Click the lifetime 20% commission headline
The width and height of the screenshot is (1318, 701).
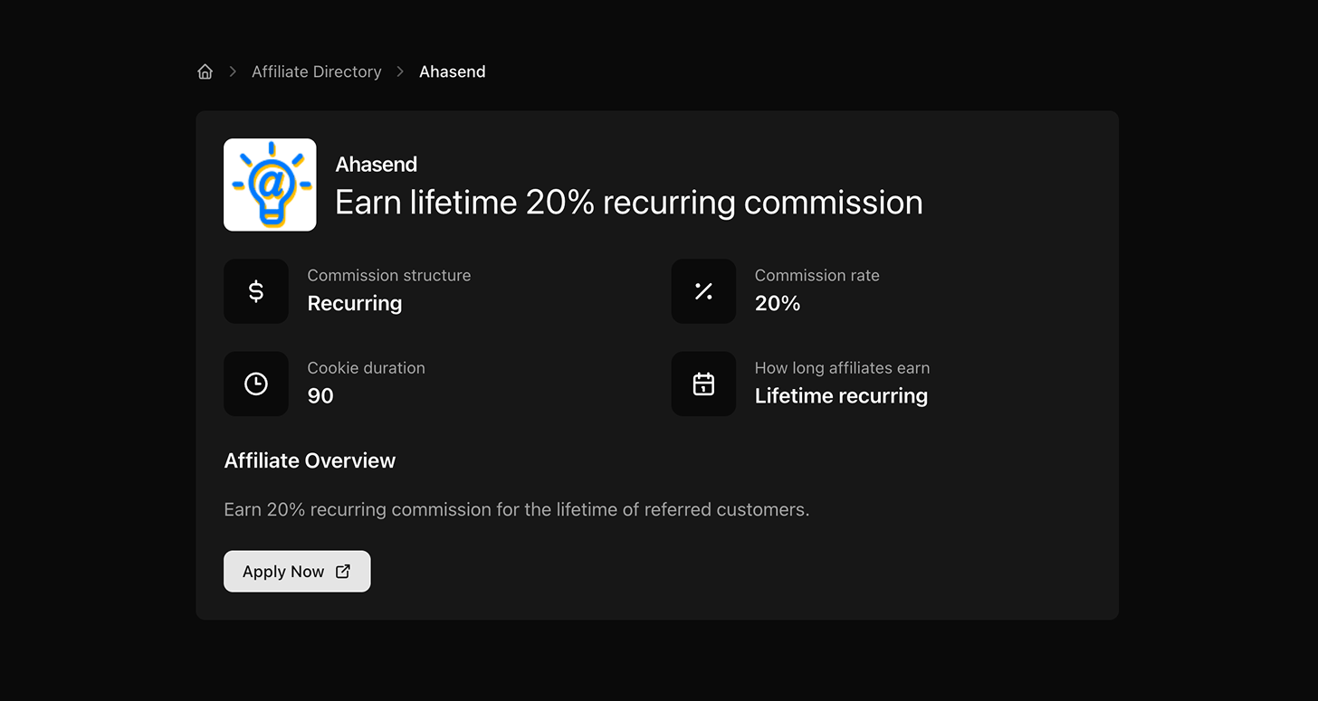(x=628, y=202)
